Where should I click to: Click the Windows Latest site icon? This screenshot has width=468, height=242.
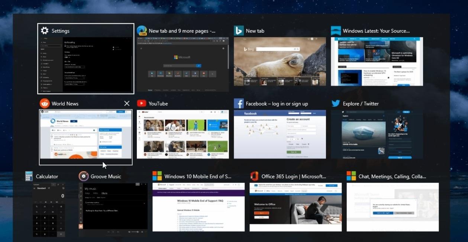(336, 31)
